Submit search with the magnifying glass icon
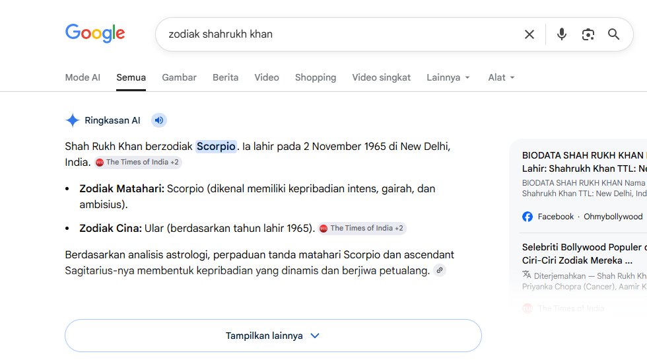Viewport: 647px width, 364px height. 613,34
